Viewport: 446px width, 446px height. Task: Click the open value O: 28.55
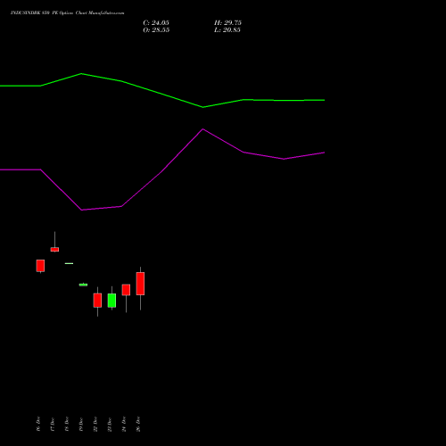click(x=156, y=30)
